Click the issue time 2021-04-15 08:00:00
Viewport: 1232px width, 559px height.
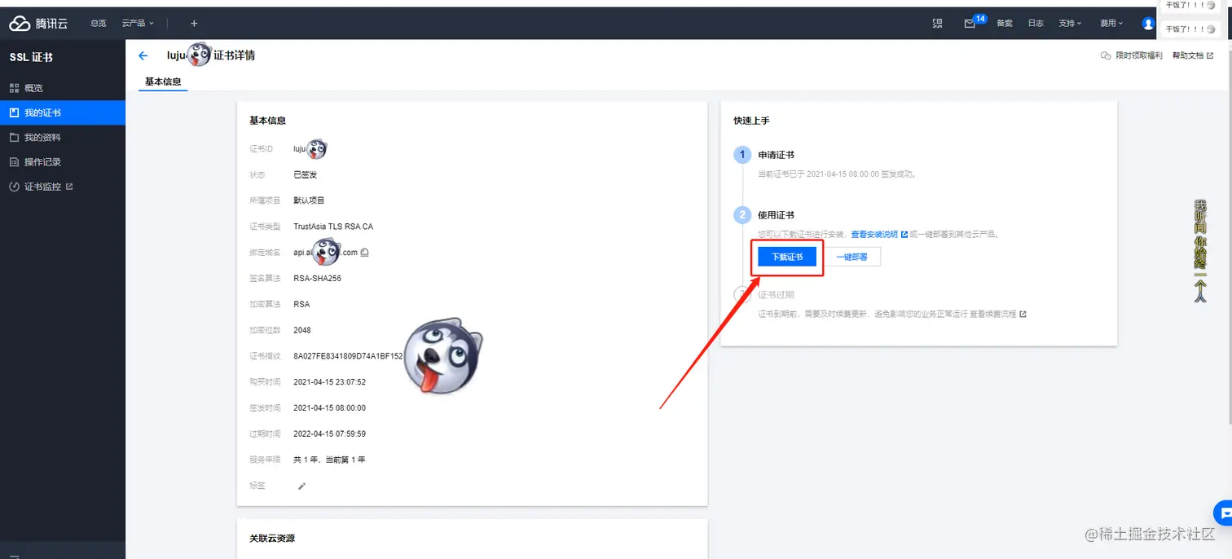pyautogui.click(x=329, y=407)
